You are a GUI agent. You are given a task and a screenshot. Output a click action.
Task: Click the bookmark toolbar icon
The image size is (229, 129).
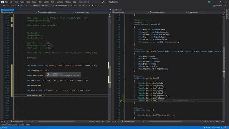[93, 6]
